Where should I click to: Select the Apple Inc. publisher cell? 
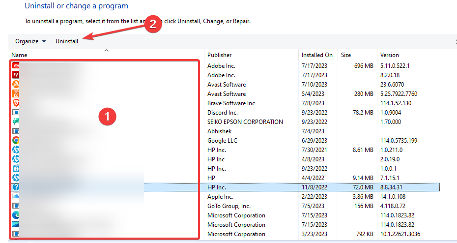220,196
